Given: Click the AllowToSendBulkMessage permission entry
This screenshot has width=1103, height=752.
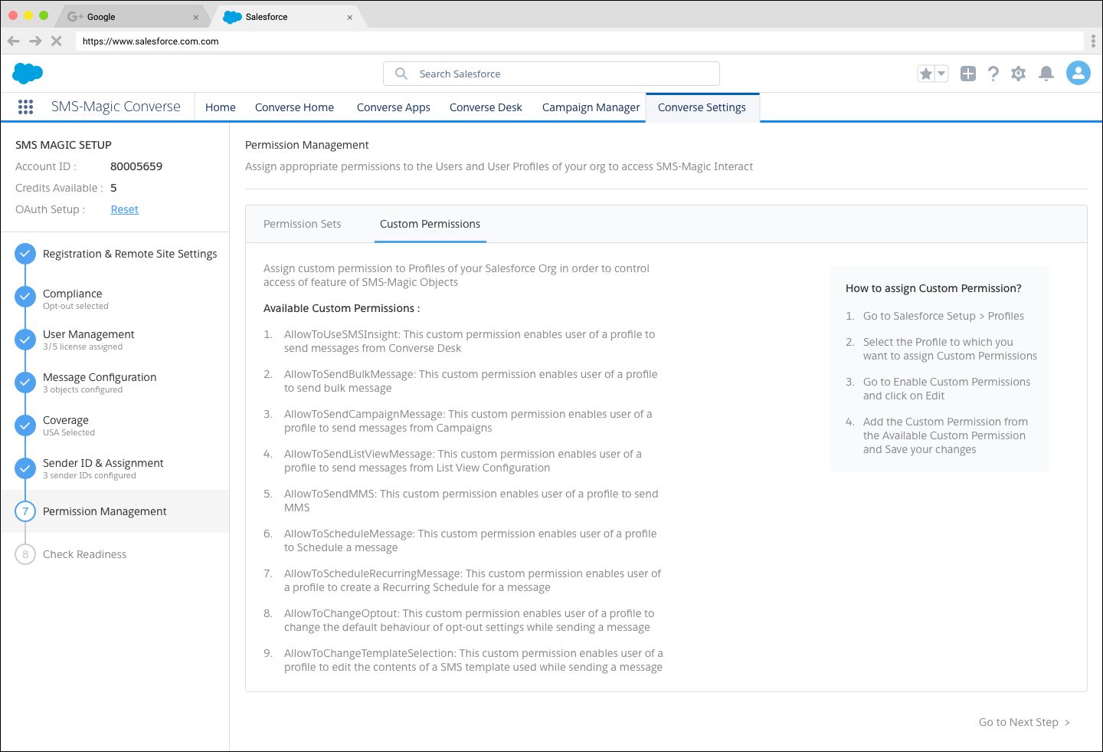Looking at the screenshot, I should pyautogui.click(x=471, y=381).
